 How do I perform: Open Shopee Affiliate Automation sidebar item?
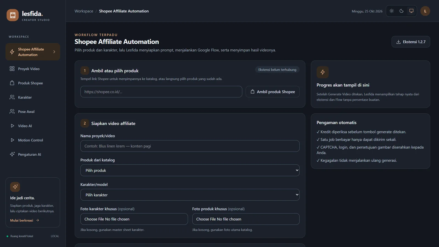[33, 52]
